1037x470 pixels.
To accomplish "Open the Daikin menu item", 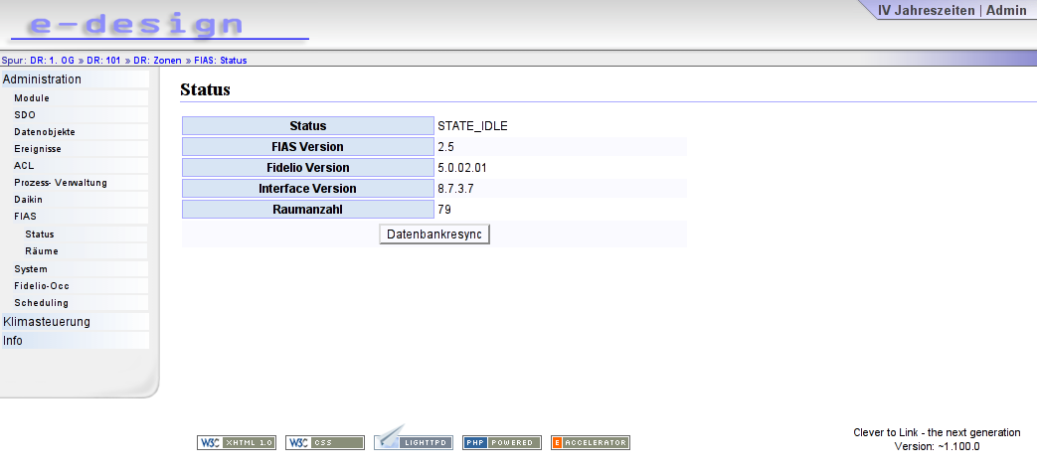I will point(28,199).
